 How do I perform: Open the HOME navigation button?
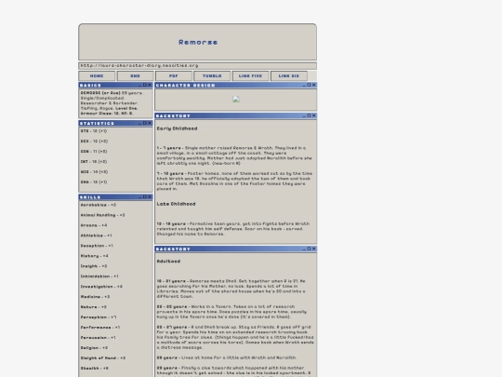click(x=97, y=76)
